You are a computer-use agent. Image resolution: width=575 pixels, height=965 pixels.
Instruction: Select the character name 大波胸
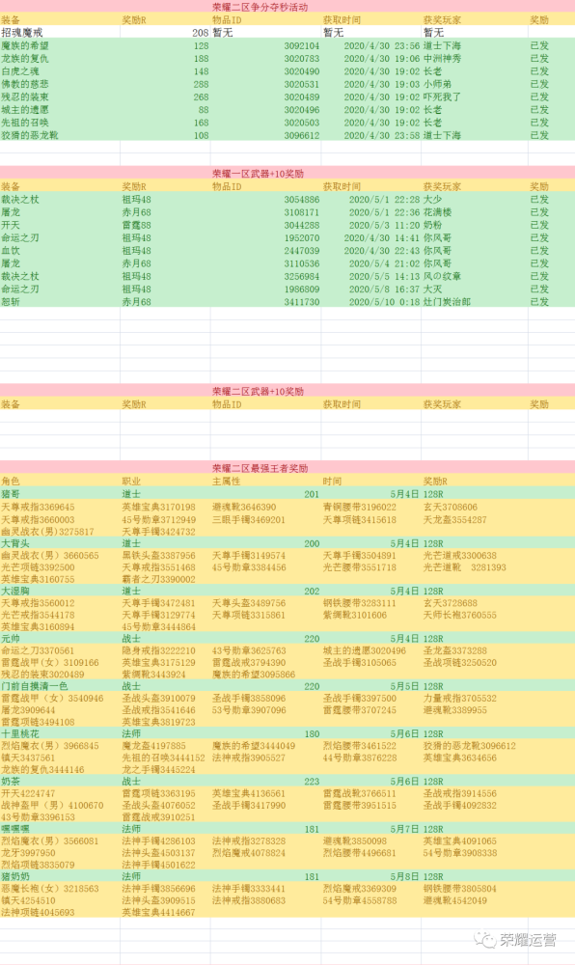pyautogui.click(x=15, y=591)
